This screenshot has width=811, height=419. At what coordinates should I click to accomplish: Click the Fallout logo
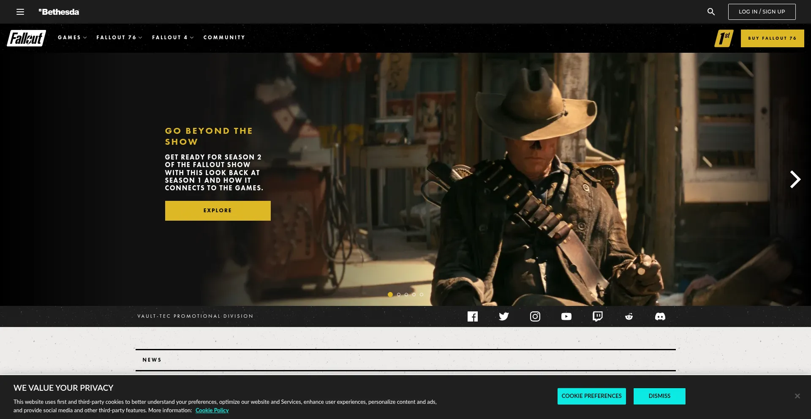point(26,38)
